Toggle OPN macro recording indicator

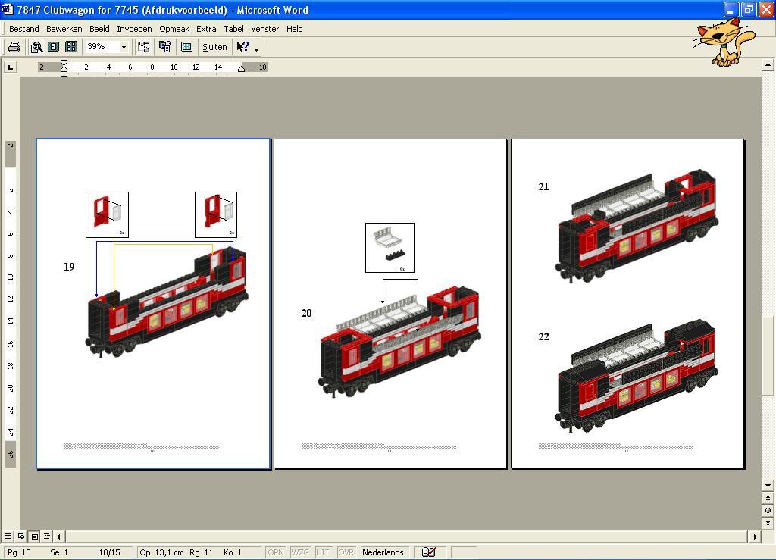(x=275, y=552)
